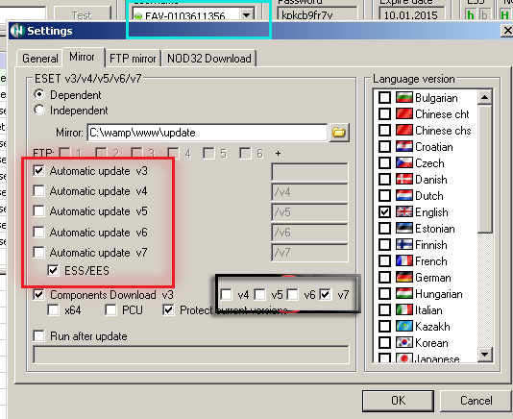Click the French flag icon
513x419 pixels.
point(404,260)
